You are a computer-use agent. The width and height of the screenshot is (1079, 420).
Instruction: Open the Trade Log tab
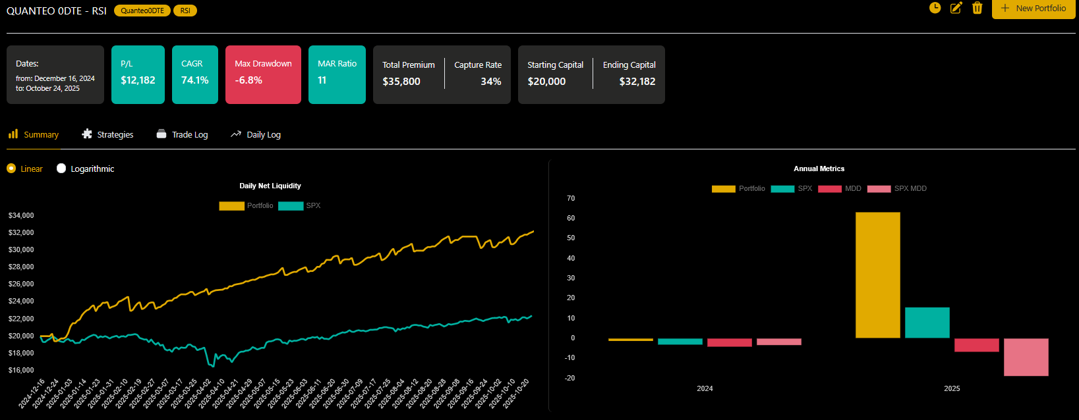[x=190, y=135]
